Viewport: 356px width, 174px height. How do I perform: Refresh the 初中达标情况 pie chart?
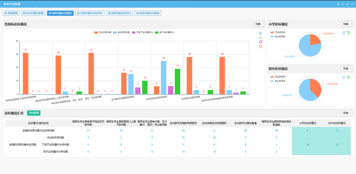point(344,77)
